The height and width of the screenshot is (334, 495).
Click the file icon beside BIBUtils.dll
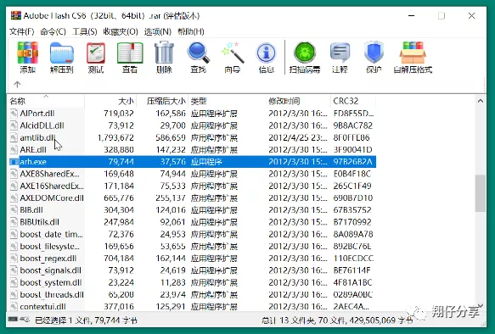14,222
